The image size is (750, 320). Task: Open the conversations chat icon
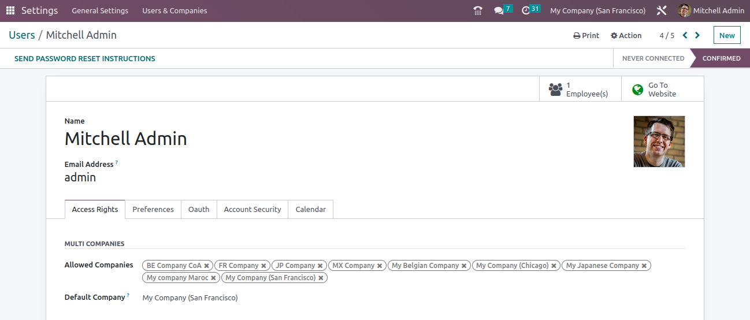(x=499, y=10)
